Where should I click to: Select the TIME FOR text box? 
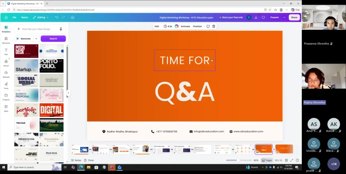pos(185,60)
